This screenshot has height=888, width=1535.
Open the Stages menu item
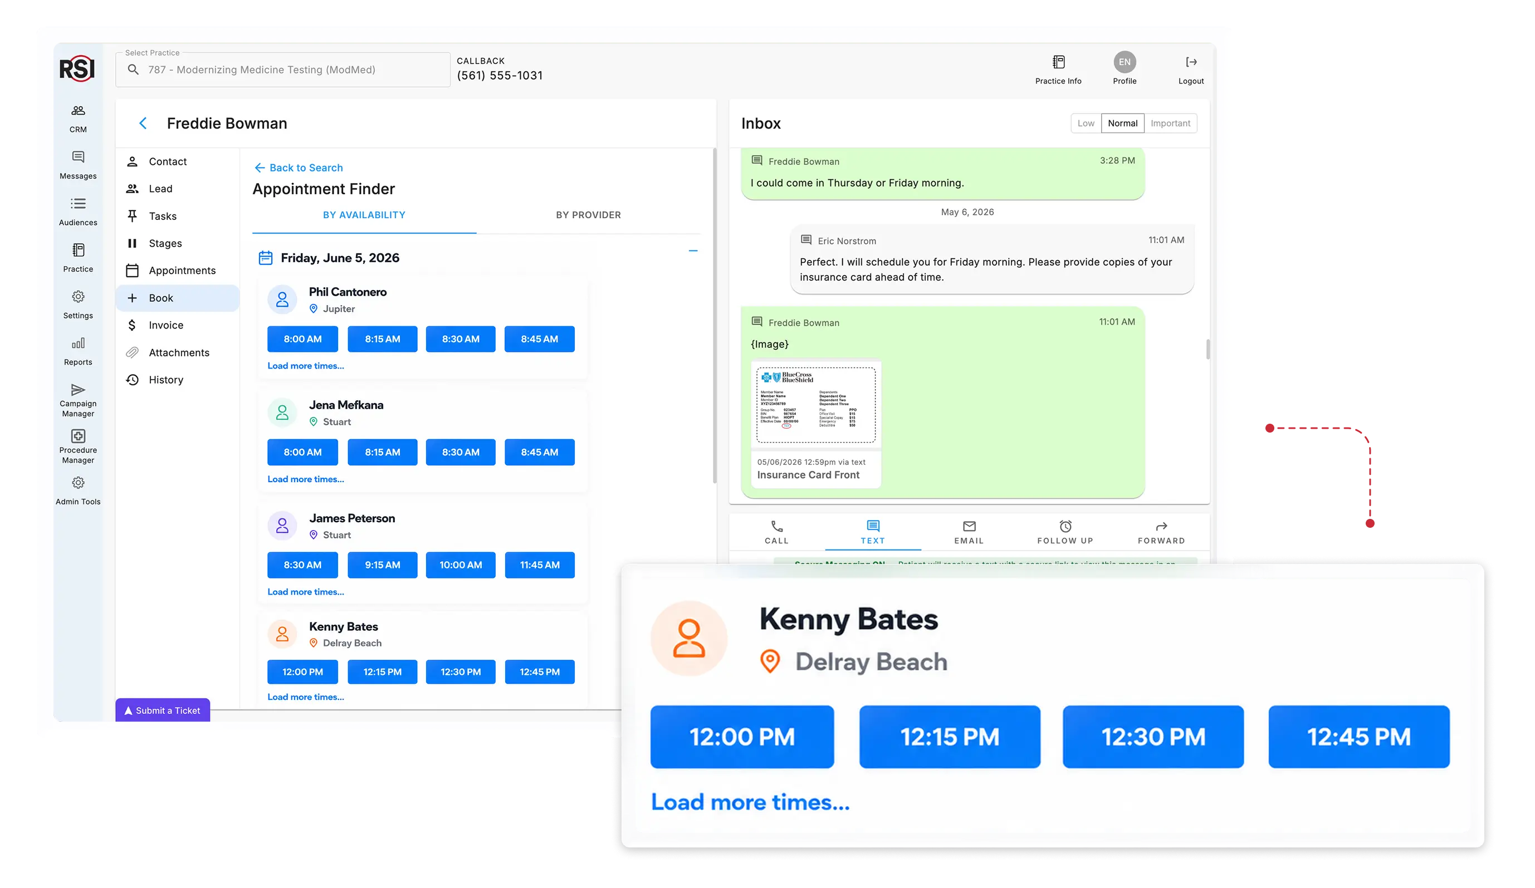(177, 243)
